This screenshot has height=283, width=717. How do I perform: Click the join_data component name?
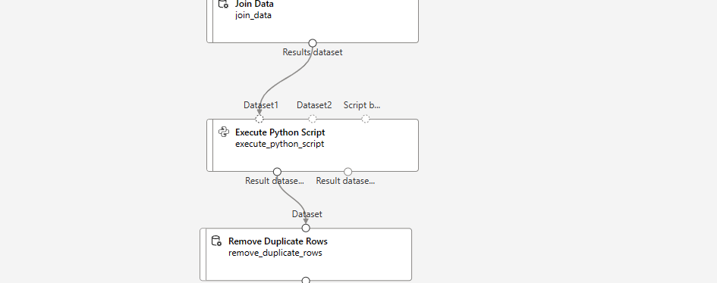pos(253,15)
